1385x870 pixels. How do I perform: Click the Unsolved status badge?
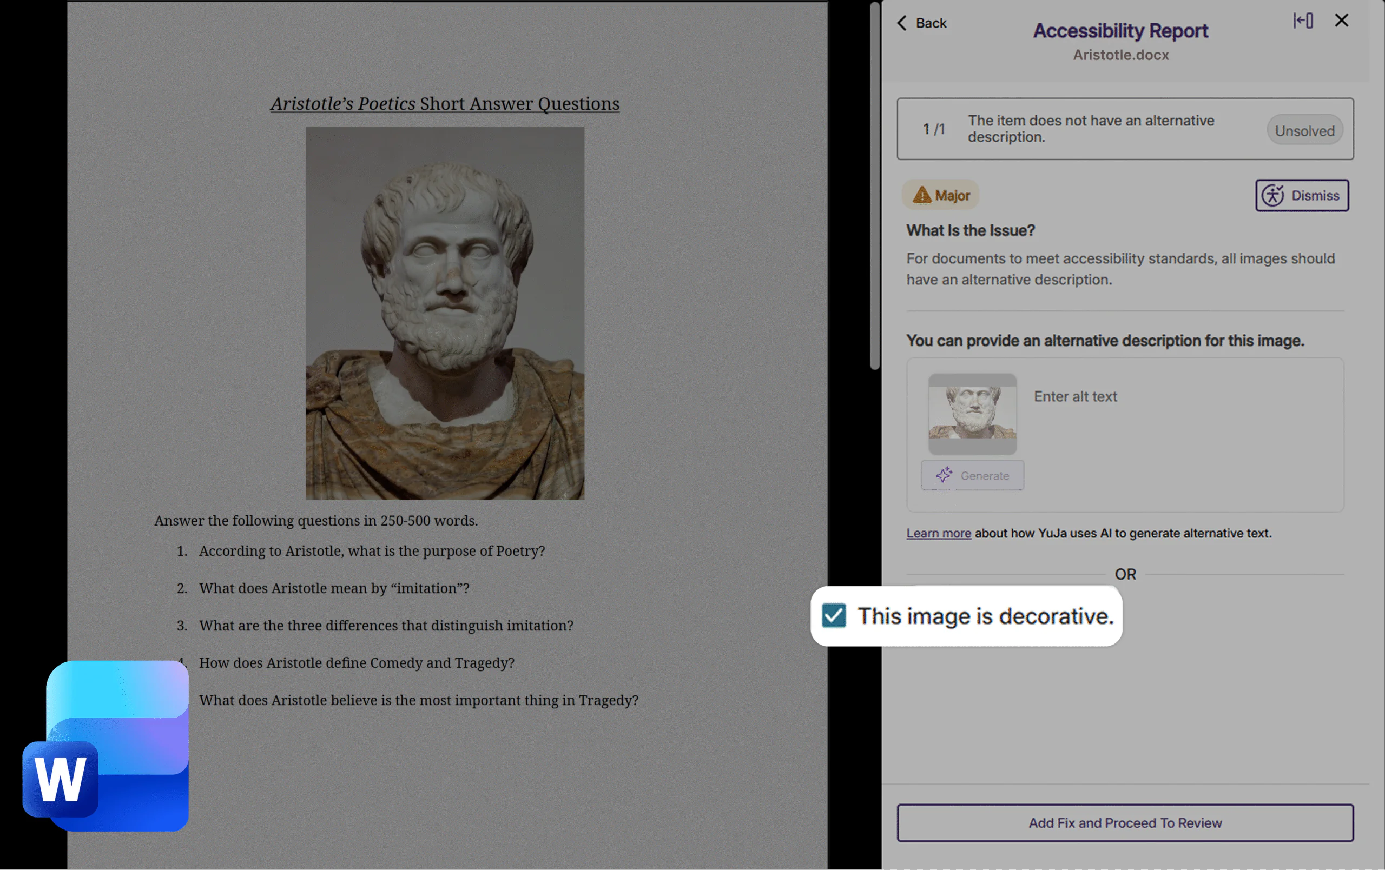click(1304, 130)
